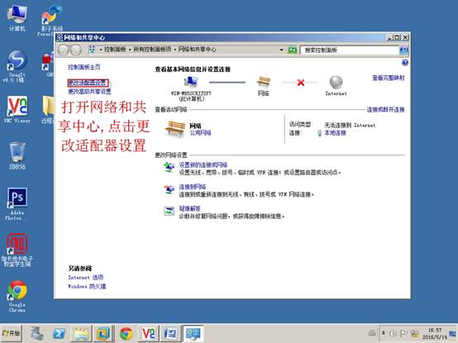Click the Action Center flag tray icon
Image resolution: width=458 pixels, height=343 pixels.
click(403, 333)
